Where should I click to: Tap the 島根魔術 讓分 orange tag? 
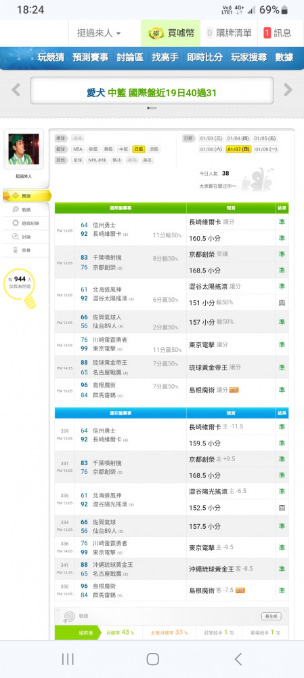(234, 390)
